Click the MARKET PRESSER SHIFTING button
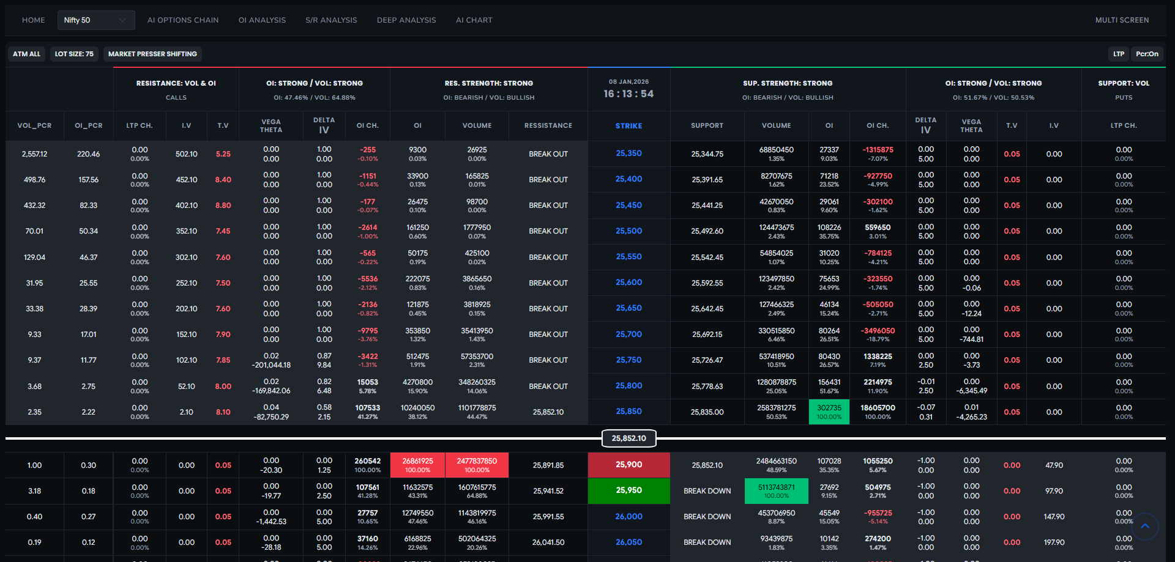 point(152,54)
